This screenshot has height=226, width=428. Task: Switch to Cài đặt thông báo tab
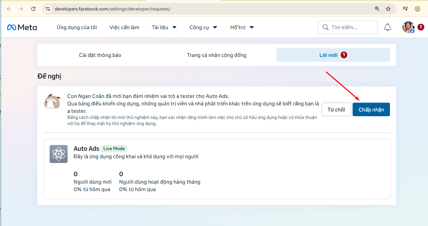100,55
